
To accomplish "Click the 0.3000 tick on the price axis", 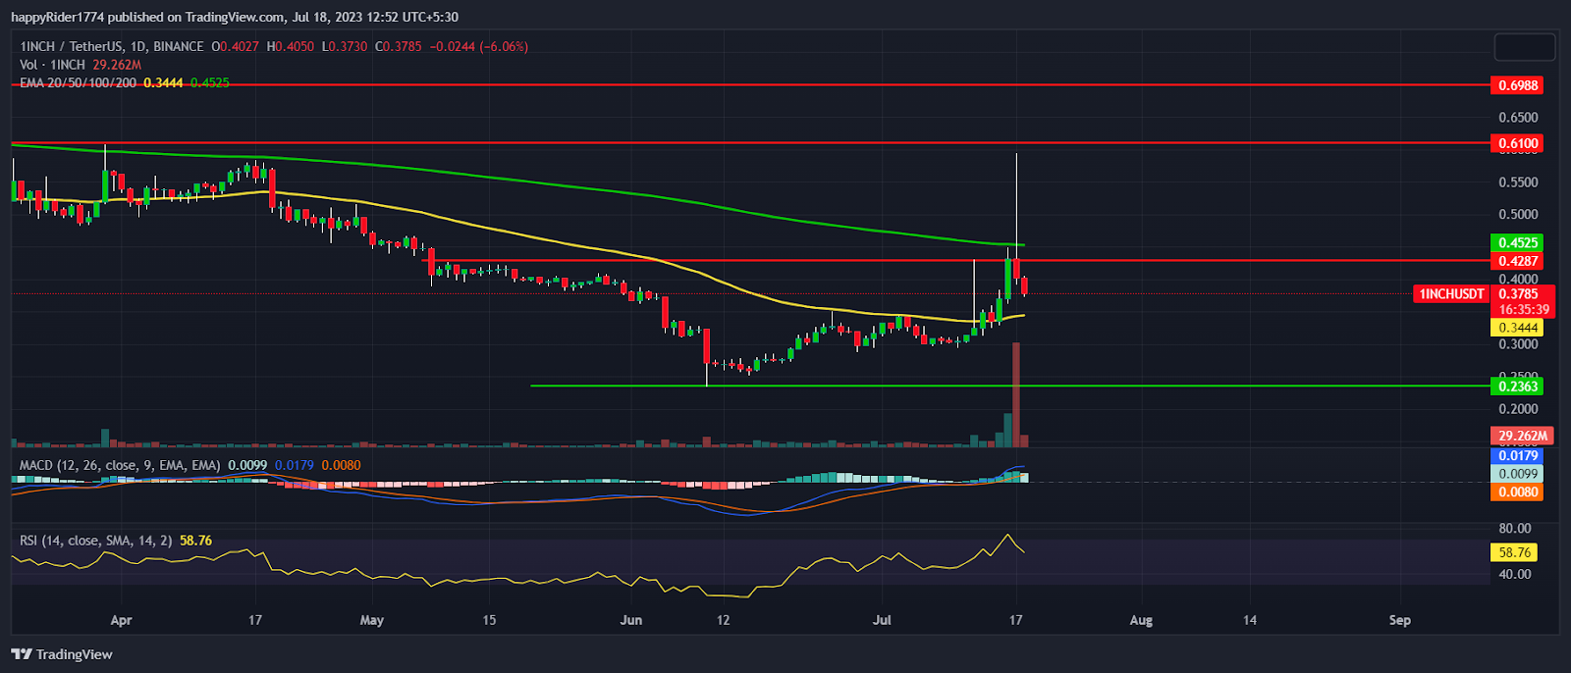I will click(1518, 344).
